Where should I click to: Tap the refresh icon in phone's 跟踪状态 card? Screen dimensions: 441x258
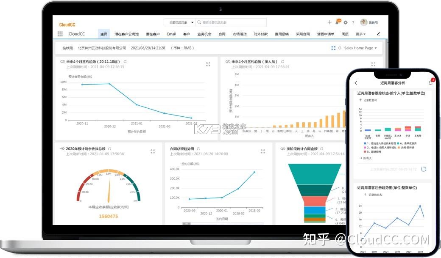tap(424, 169)
